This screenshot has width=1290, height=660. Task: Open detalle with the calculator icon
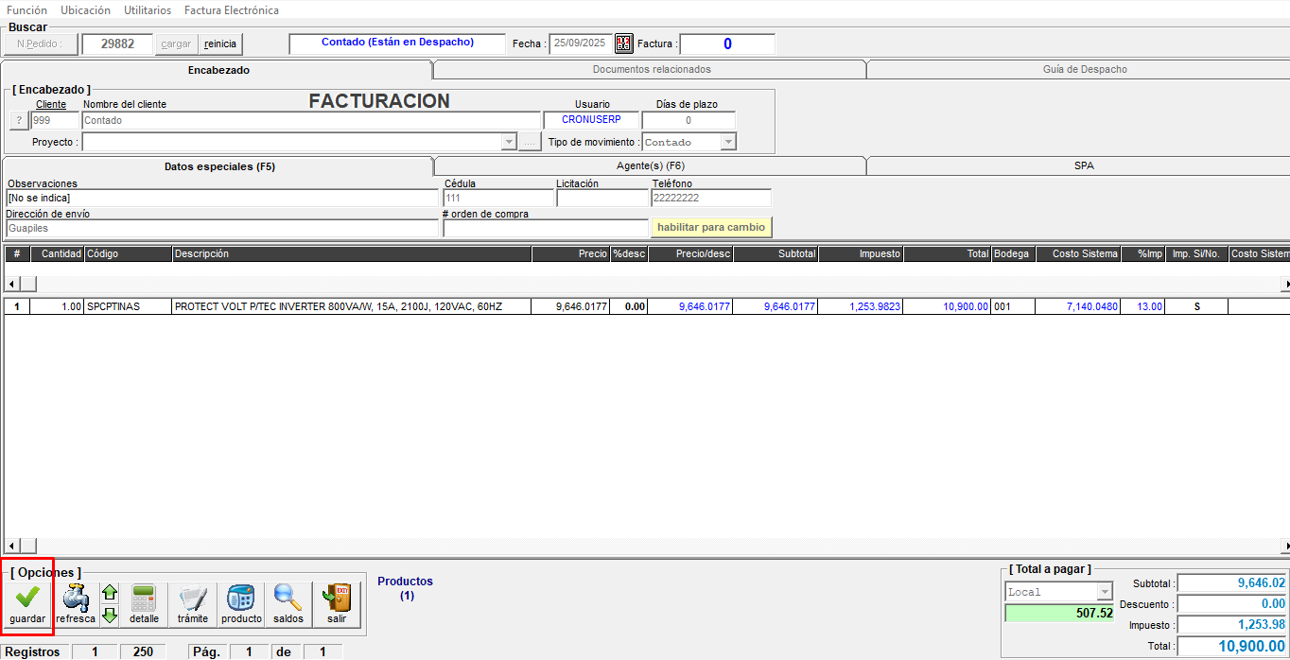pyautogui.click(x=144, y=603)
